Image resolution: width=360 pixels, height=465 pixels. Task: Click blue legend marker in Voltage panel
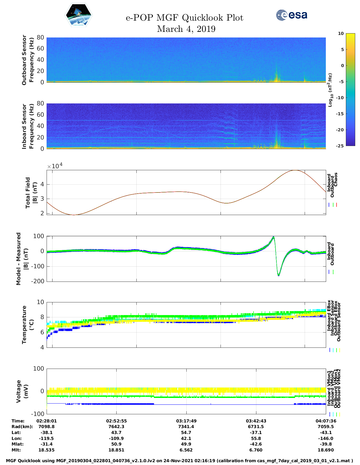click(x=330, y=414)
